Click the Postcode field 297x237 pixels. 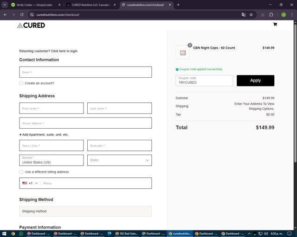[120, 145]
